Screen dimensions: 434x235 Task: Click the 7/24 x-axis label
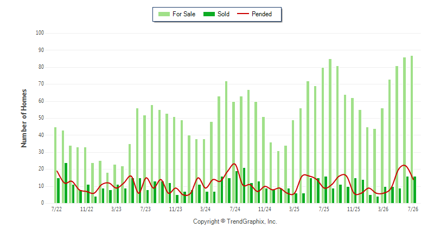click(x=235, y=209)
